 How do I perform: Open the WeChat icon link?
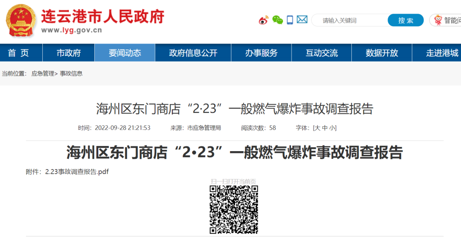point(277,20)
